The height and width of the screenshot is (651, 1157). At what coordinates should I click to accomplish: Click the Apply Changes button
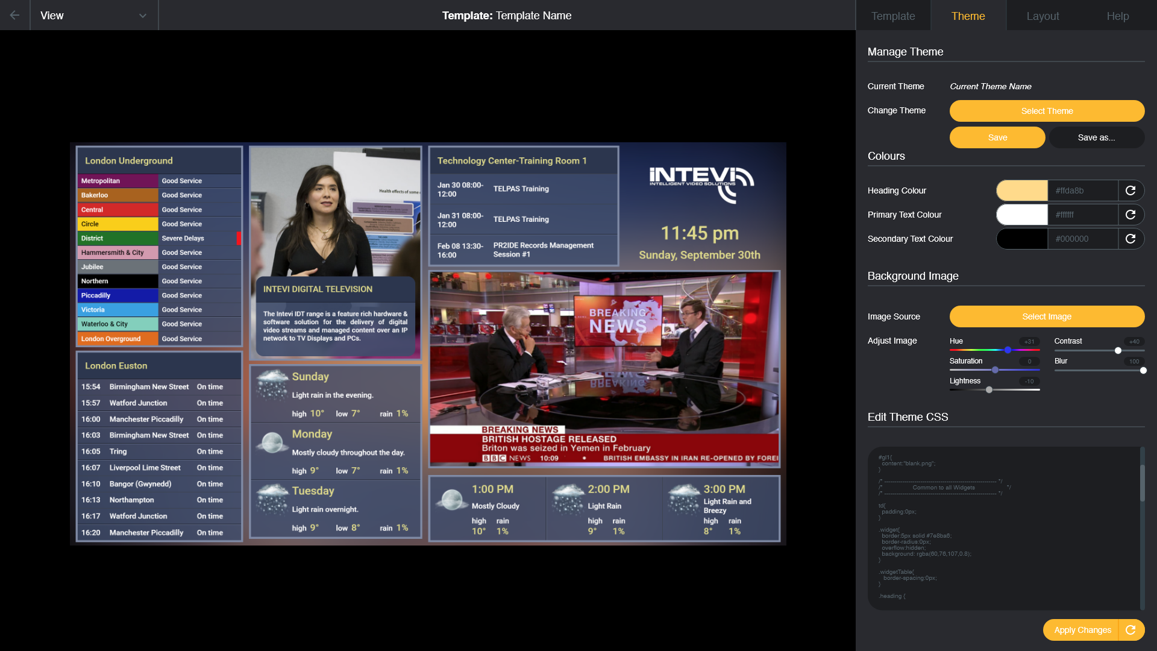pos(1082,630)
